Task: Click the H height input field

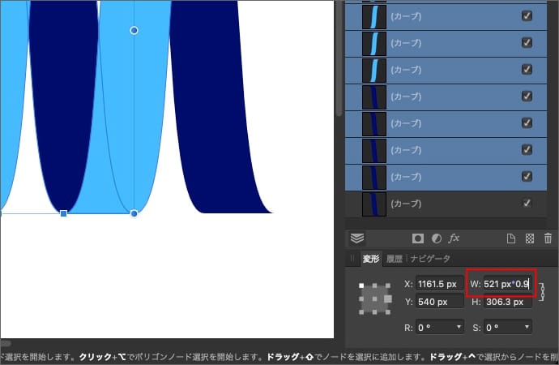Action: [x=507, y=302]
